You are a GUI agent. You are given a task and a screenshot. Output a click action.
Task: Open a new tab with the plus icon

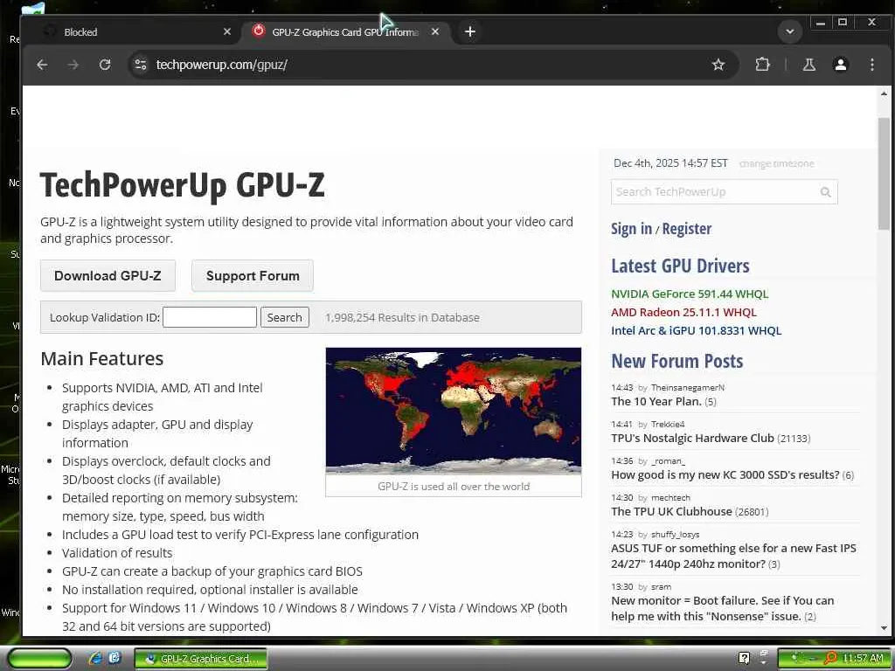[469, 31]
